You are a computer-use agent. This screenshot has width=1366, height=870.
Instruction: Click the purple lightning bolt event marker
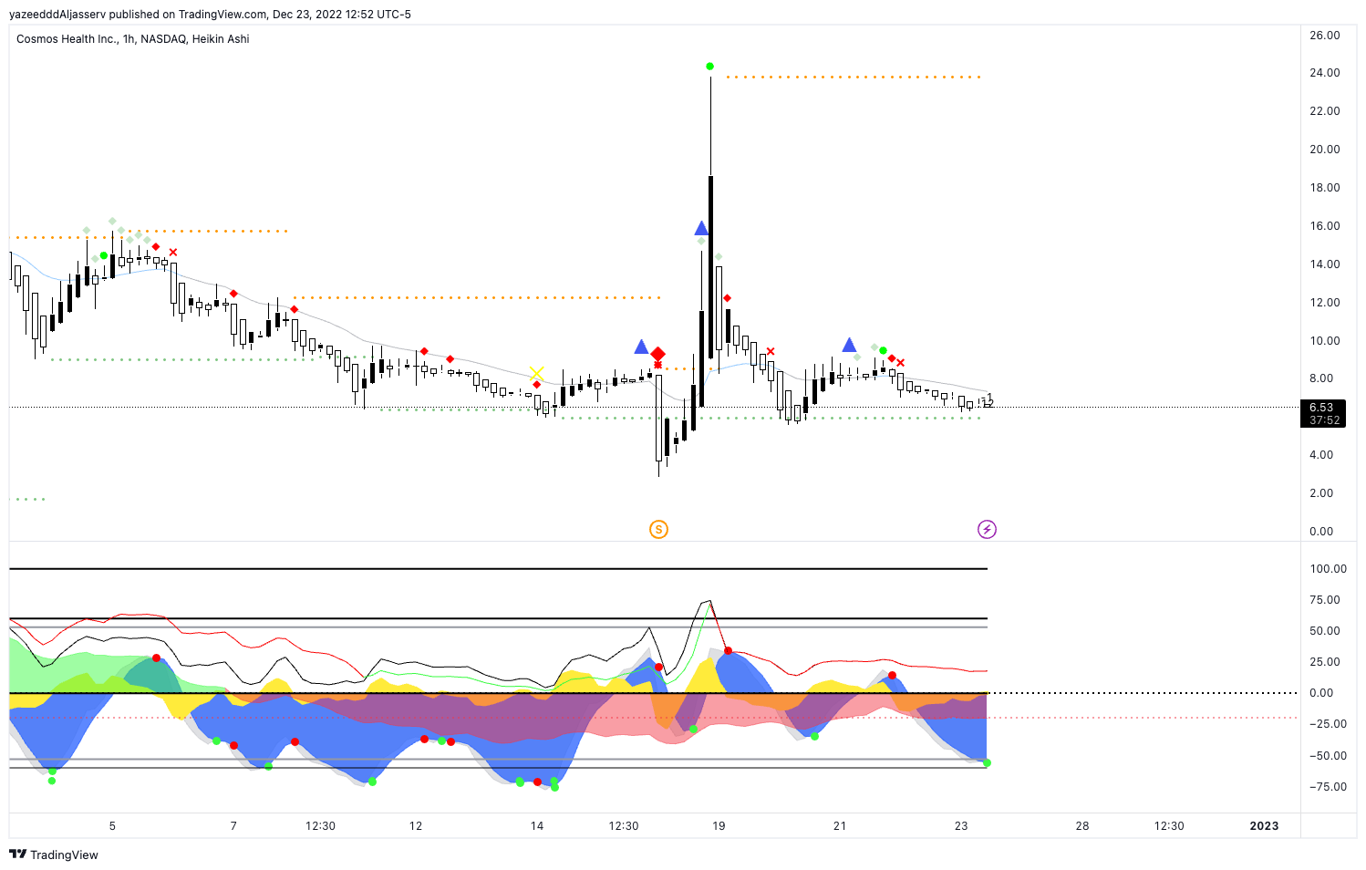coord(987,529)
